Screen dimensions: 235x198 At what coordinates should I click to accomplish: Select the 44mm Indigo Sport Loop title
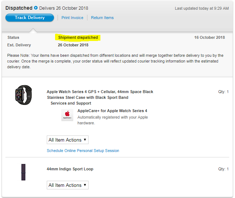[x=70, y=169]
